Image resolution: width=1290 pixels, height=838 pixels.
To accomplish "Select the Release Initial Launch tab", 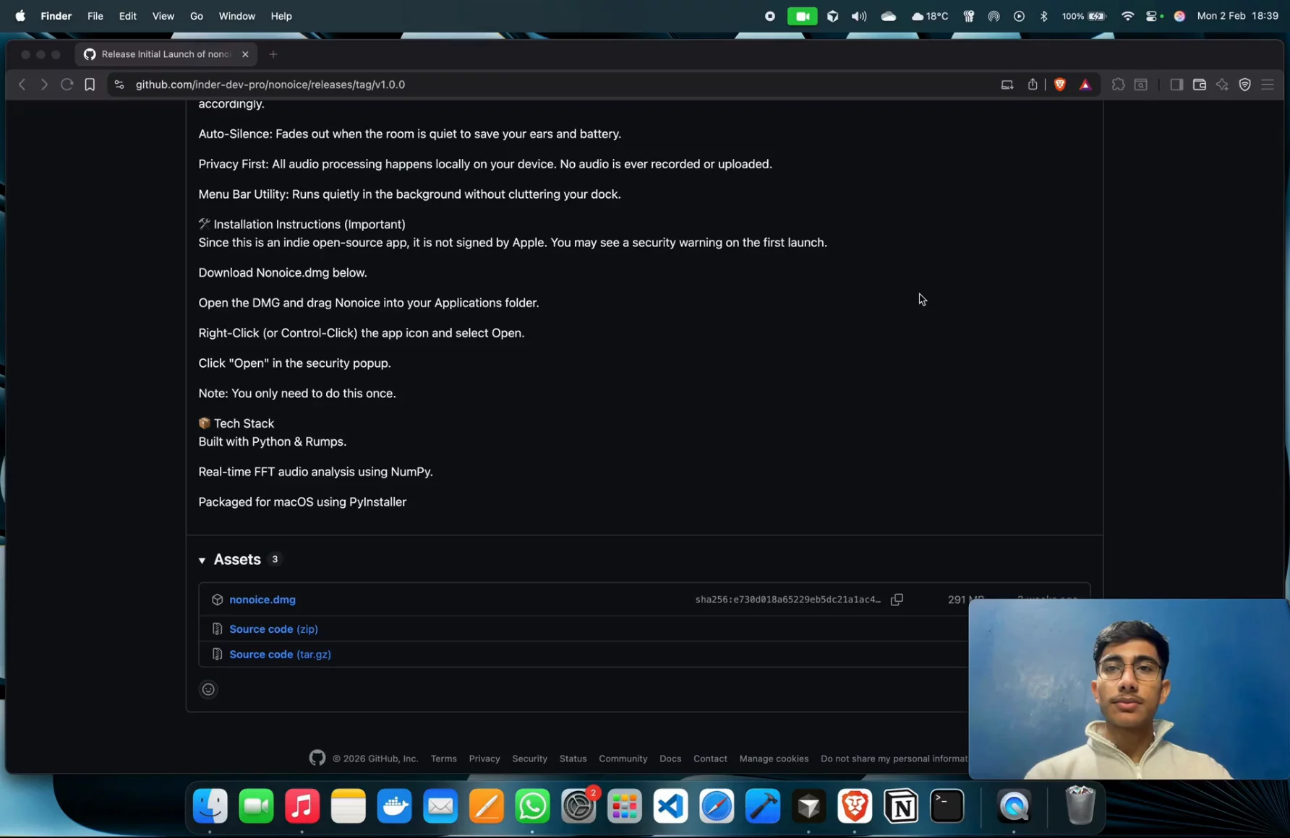I will click(165, 54).
